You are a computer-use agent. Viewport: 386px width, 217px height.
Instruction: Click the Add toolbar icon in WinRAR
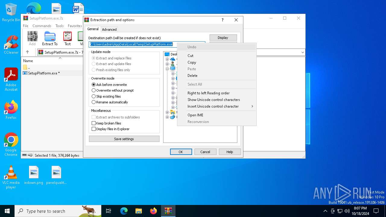tap(32, 39)
